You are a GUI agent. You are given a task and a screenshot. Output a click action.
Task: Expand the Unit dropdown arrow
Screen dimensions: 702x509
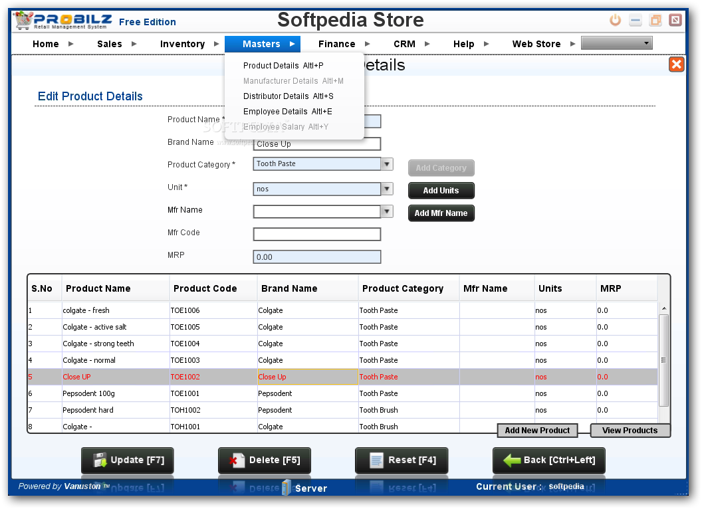(387, 189)
